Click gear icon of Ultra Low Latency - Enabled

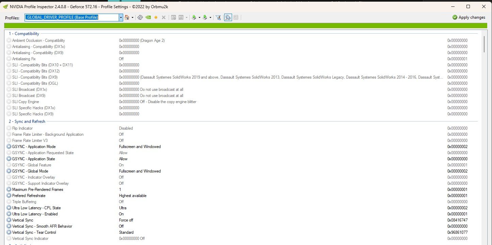9,214
